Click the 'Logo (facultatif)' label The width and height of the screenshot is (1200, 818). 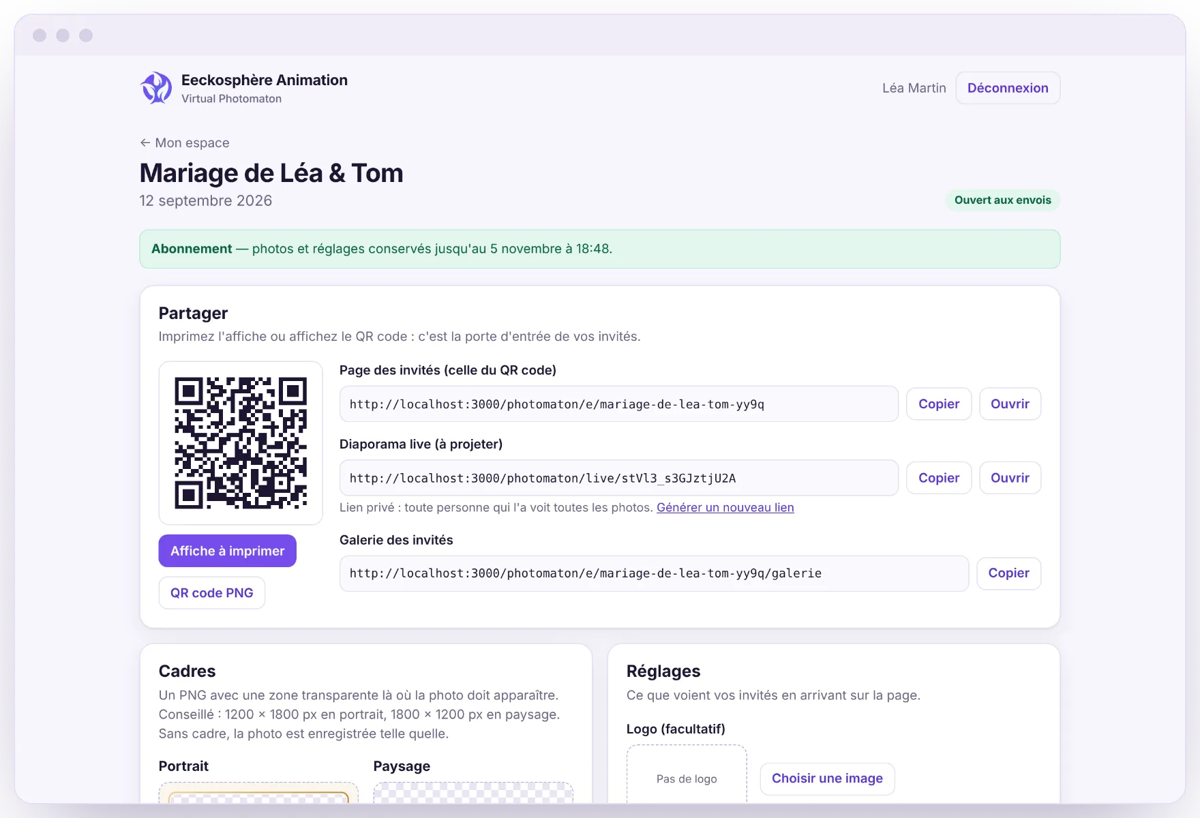tap(676, 729)
